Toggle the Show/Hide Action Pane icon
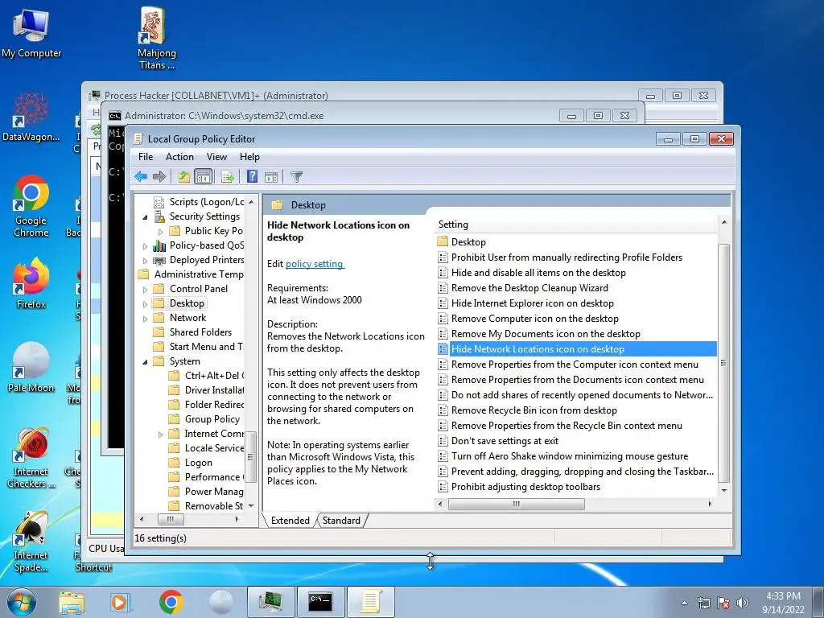 [x=271, y=176]
